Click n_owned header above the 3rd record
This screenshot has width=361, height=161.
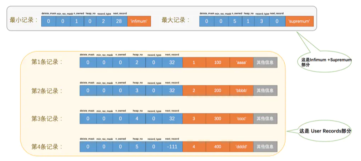tap(121, 111)
